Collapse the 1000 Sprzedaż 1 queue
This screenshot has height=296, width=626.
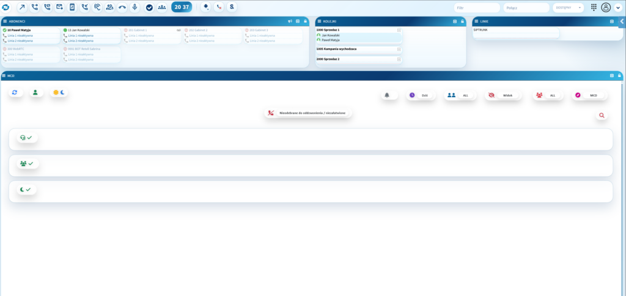399,30
